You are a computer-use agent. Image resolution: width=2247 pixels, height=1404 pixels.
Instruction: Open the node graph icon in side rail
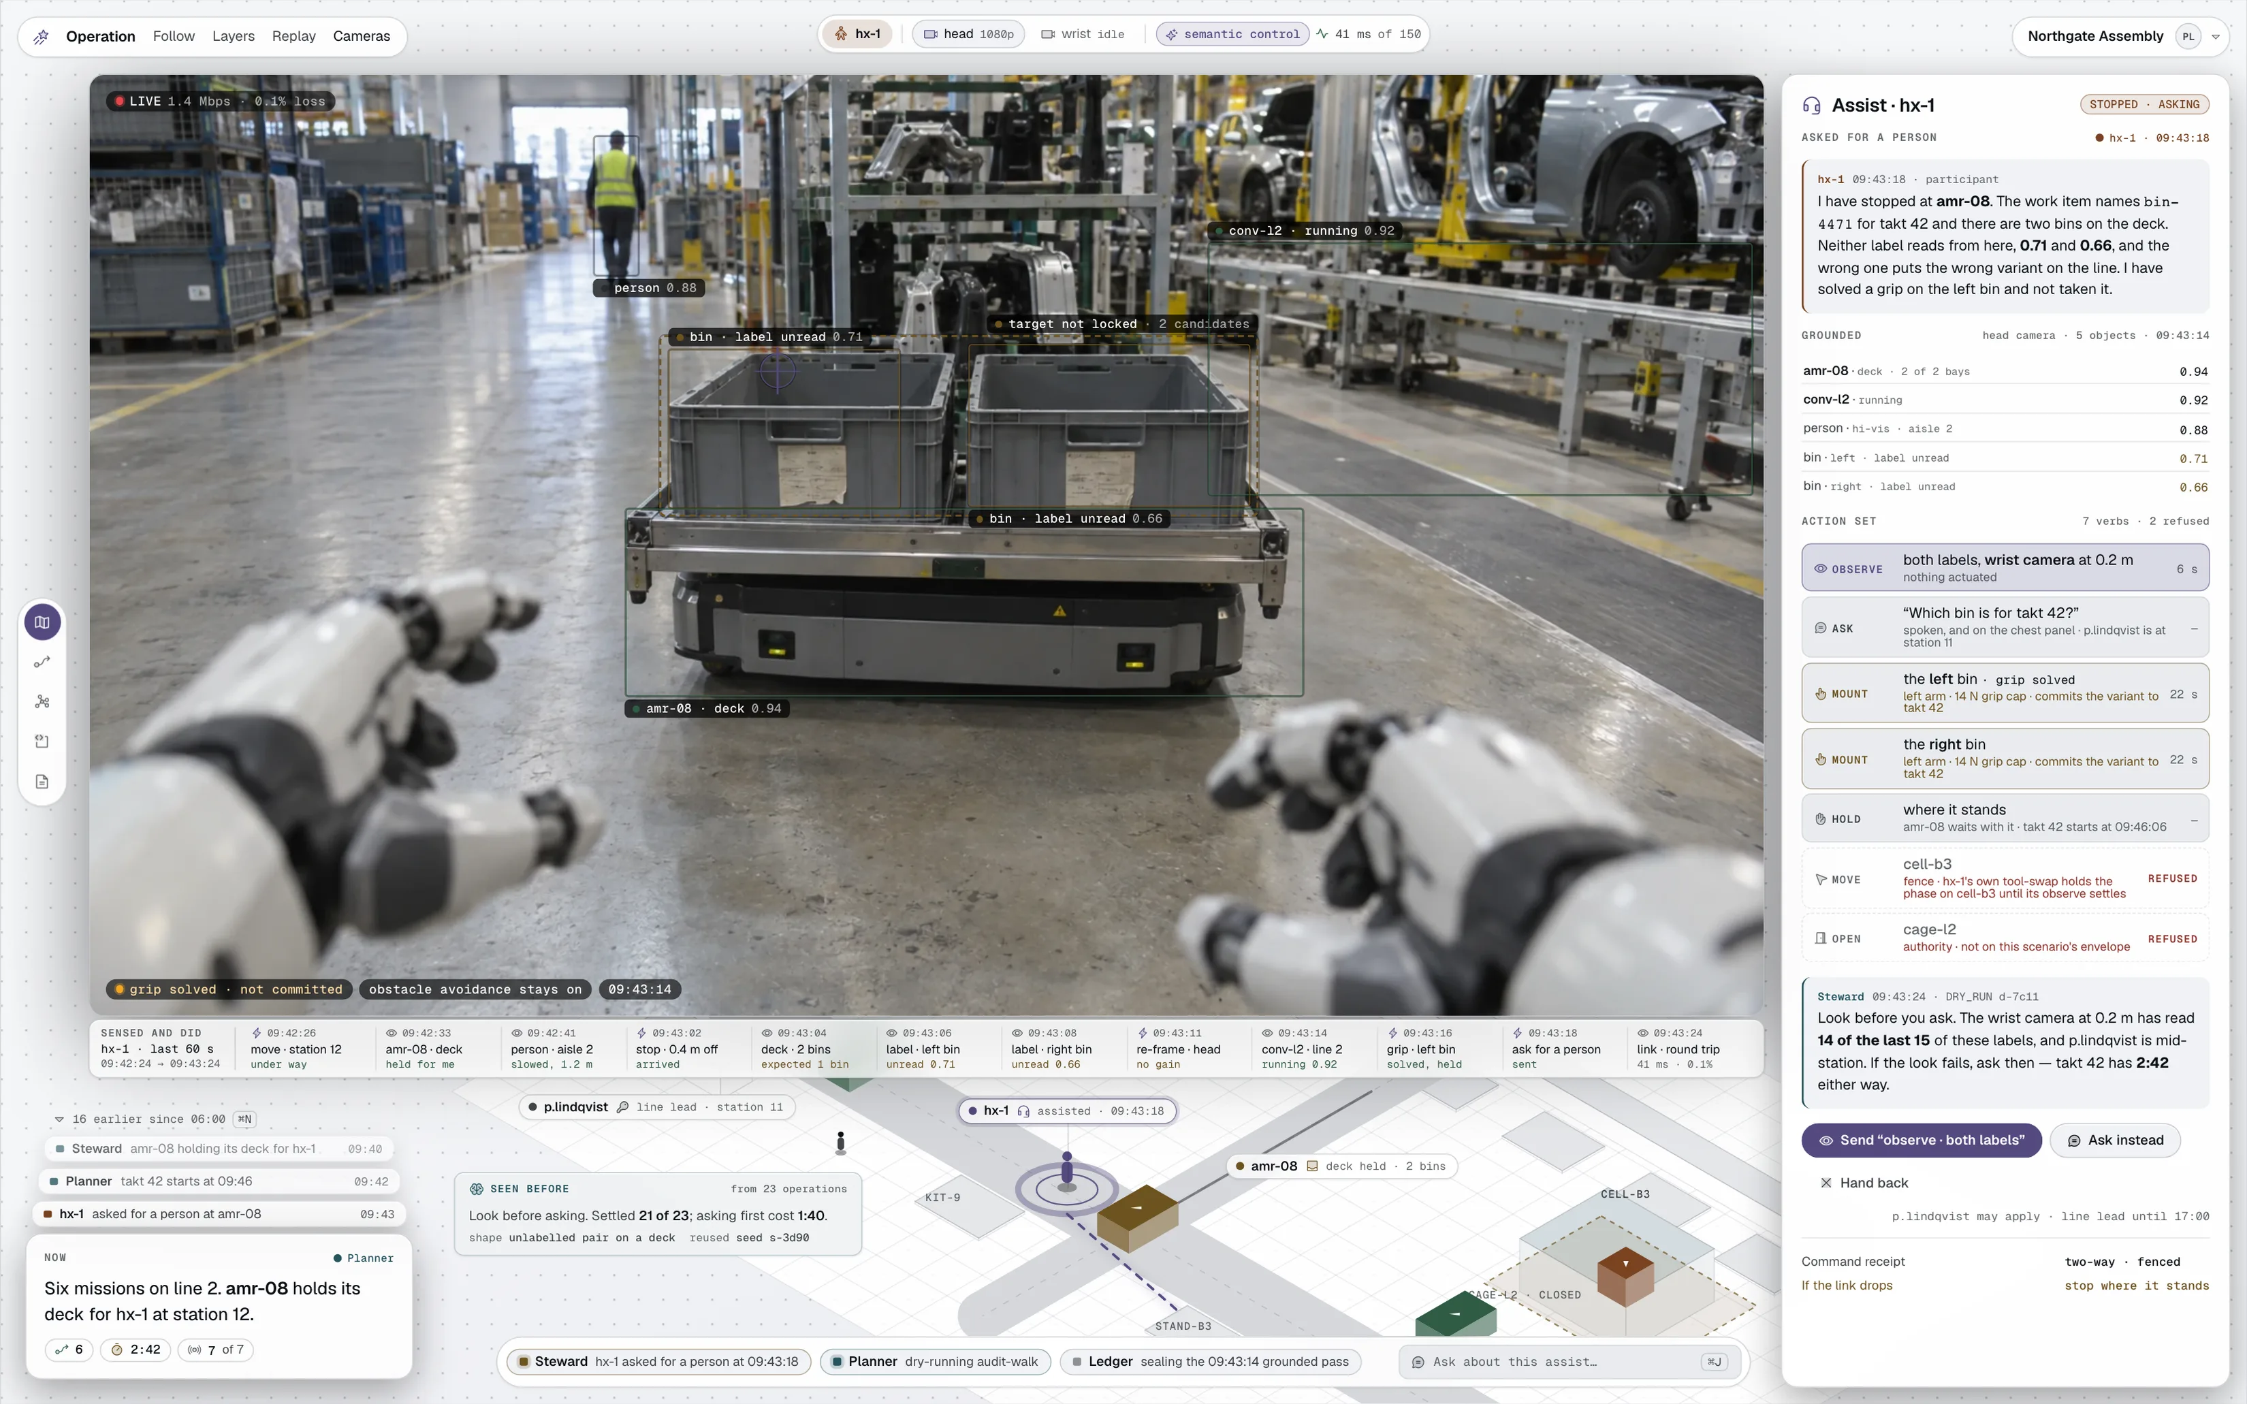click(43, 702)
